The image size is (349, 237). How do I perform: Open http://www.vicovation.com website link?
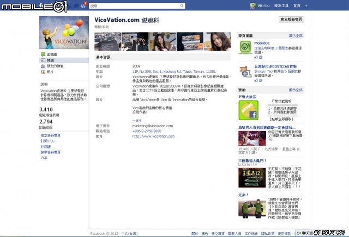tap(154, 136)
